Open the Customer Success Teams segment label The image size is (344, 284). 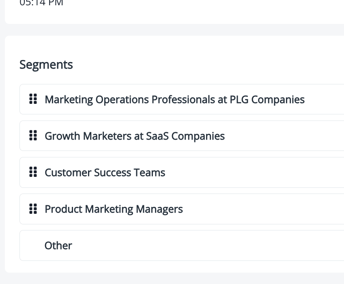105,172
